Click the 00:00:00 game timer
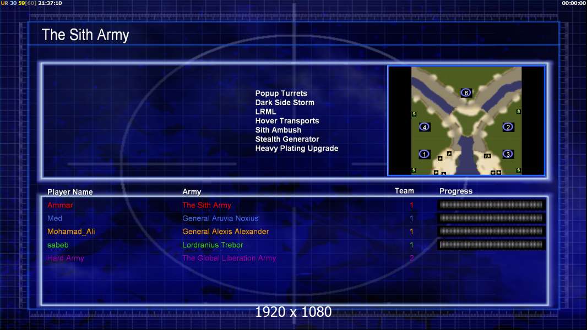The image size is (587, 330). click(574, 3)
